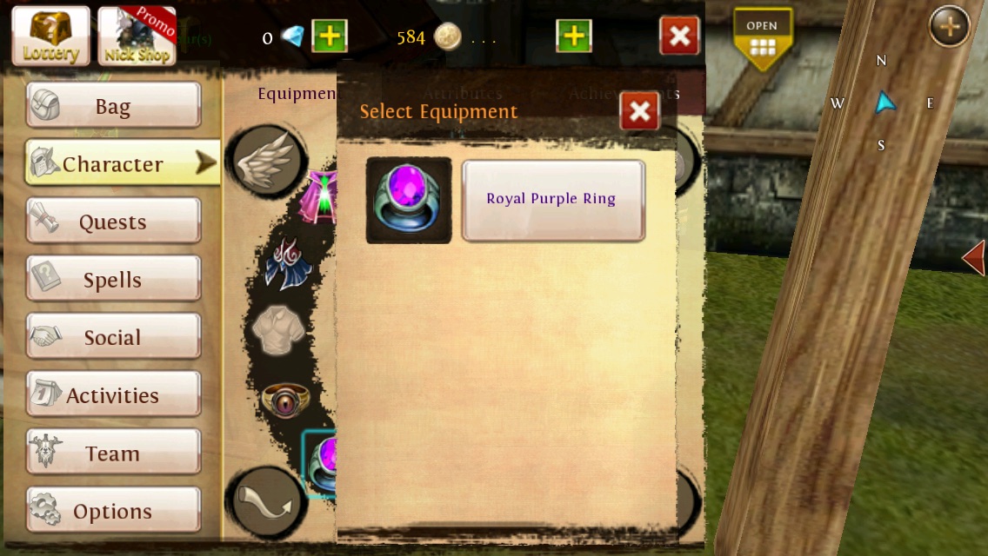This screenshot has width=988, height=556.
Task: Open the Bag menu
Action: coord(113,105)
